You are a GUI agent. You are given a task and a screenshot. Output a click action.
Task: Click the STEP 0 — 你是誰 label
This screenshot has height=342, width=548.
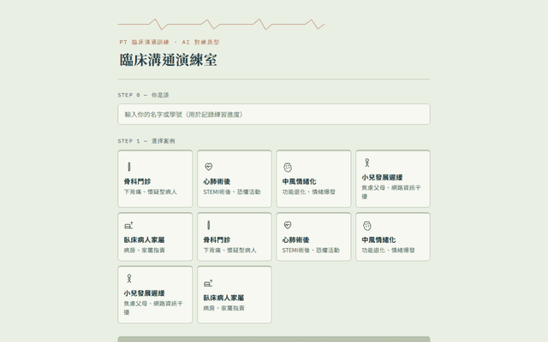click(143, 95)
